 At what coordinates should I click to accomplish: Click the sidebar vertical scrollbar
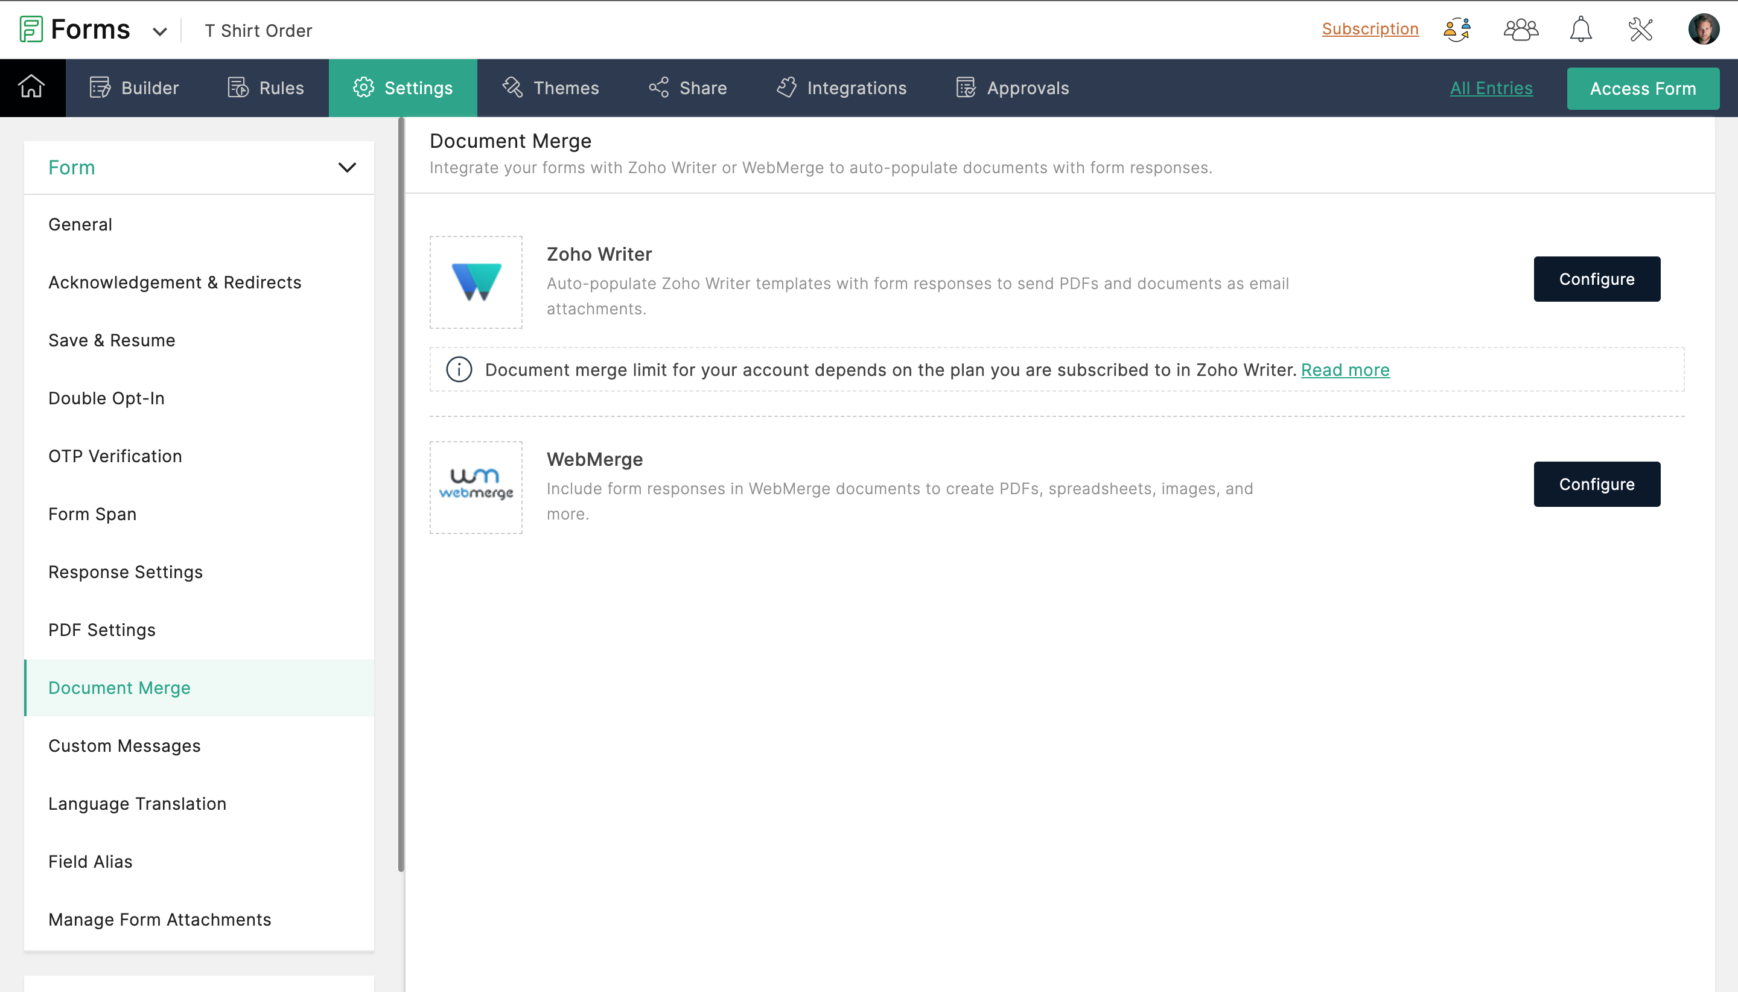(x=401, y=494)
